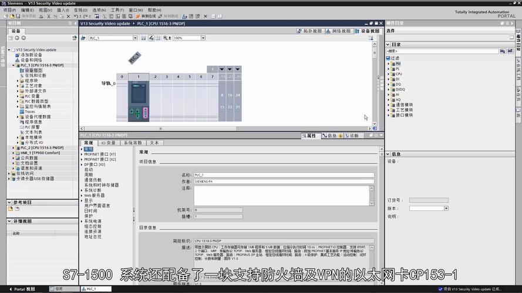Select 设备组态 in the project tree
The height and width of the screenshot is (293, 522).
pyautogui.click(x=33, y=70)
